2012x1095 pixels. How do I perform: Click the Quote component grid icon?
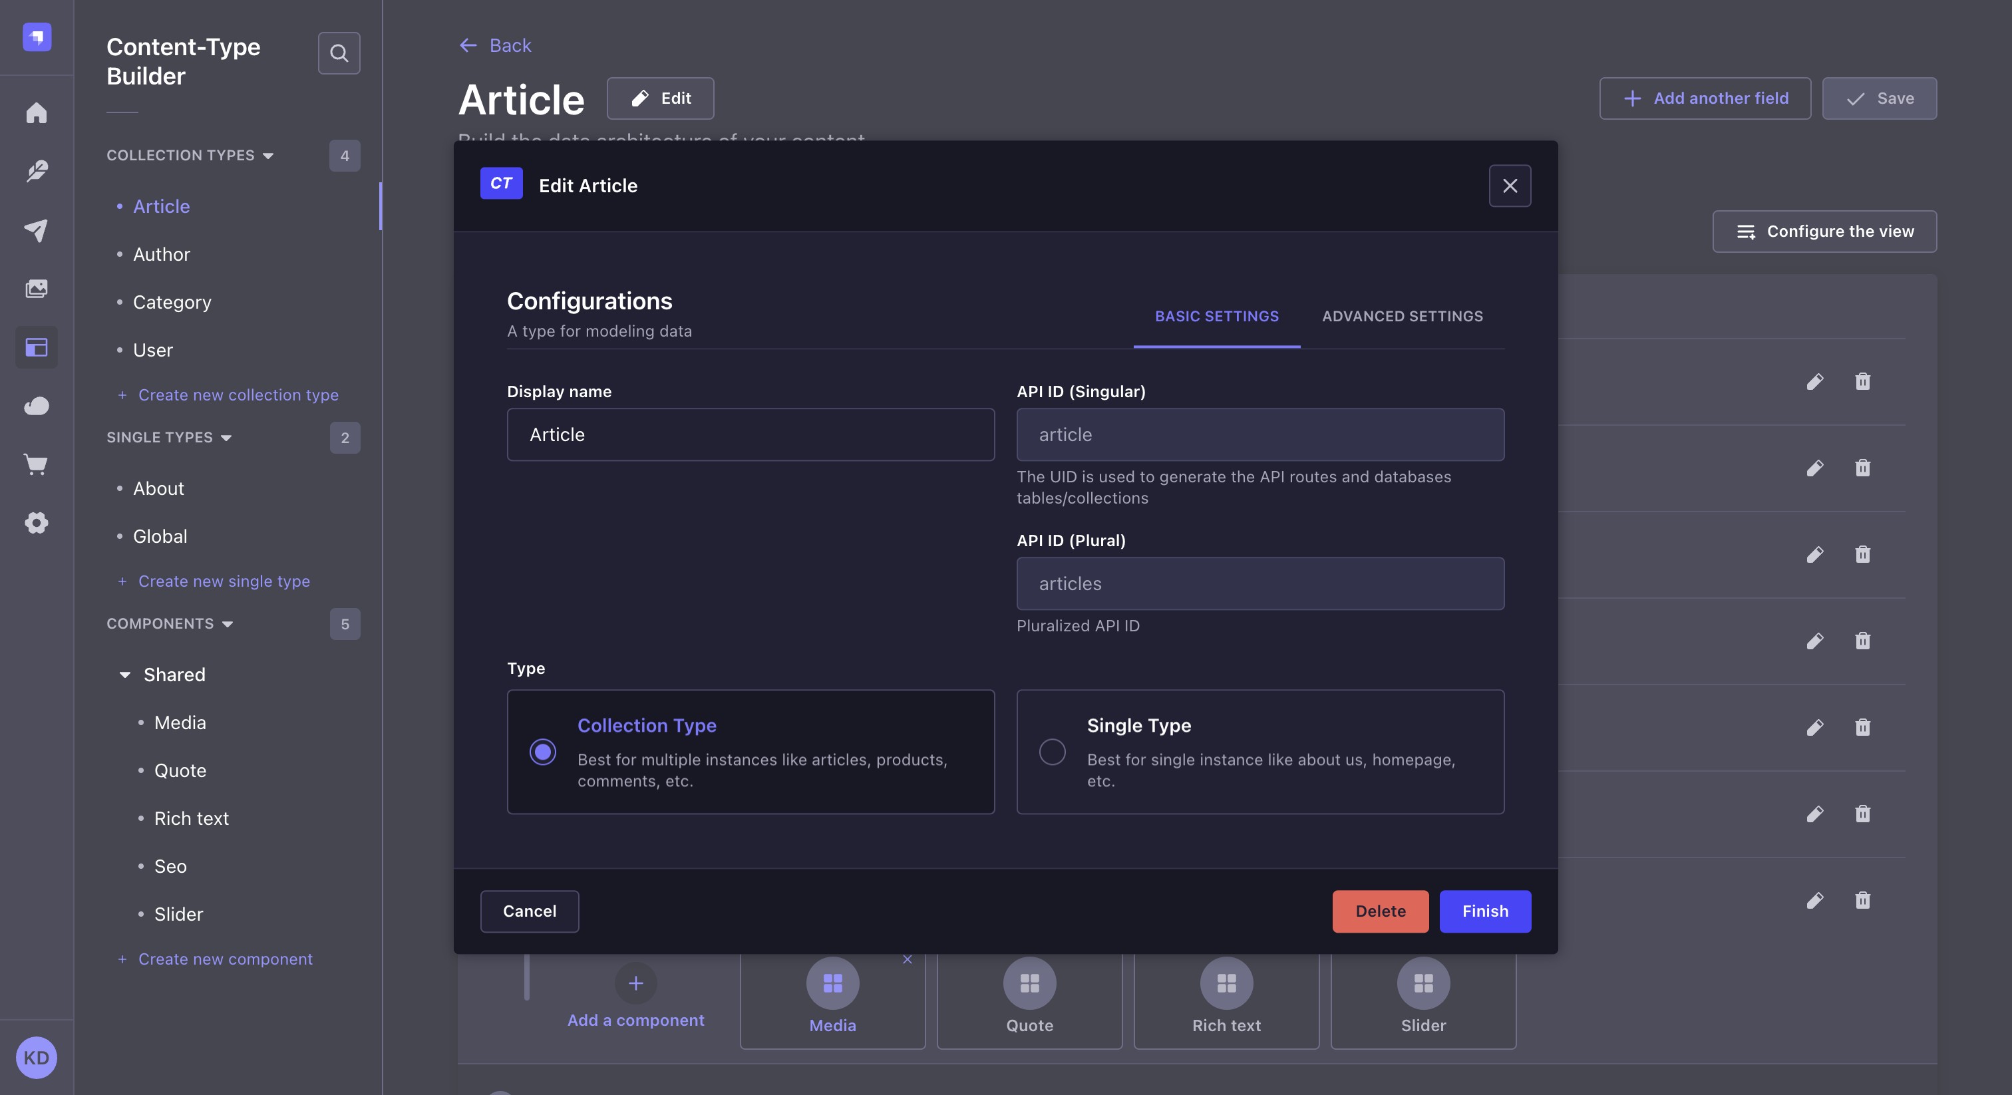pos(1029,983)
